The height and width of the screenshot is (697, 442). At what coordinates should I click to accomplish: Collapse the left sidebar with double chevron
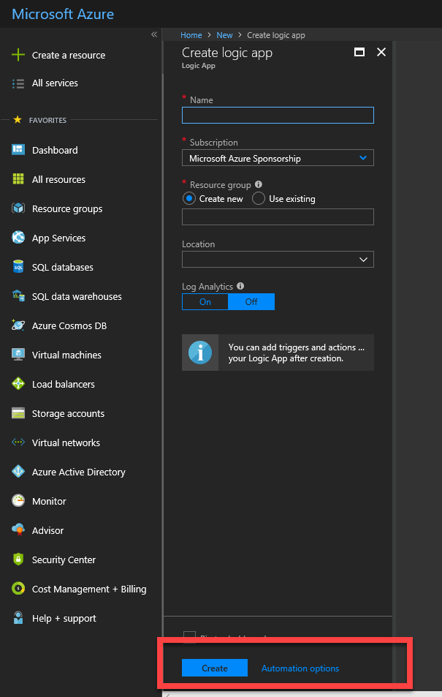pos(154,34)
